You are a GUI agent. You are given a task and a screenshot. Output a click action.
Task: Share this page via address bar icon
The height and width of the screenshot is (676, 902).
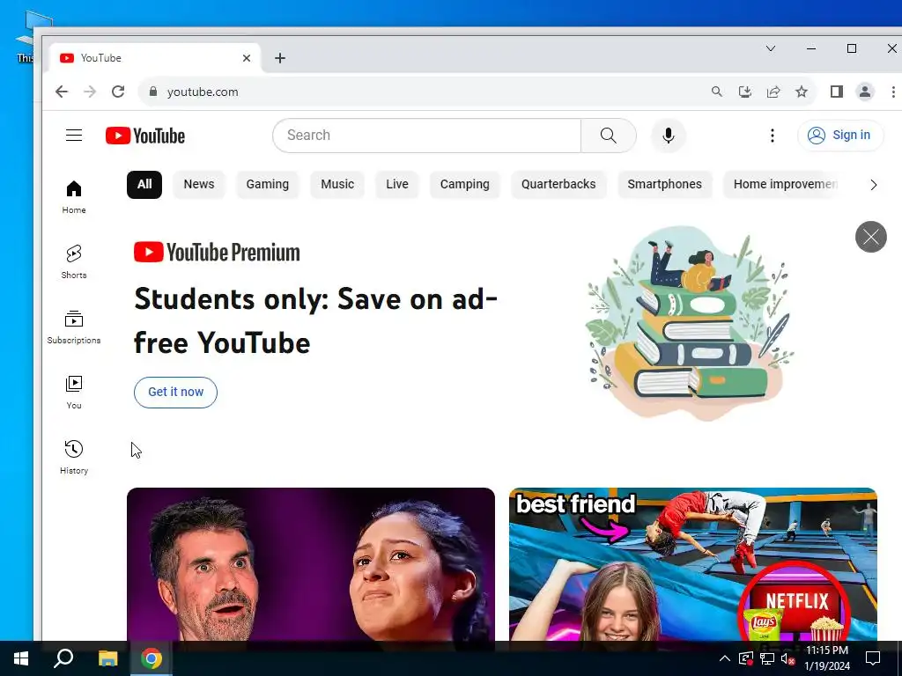773,92
